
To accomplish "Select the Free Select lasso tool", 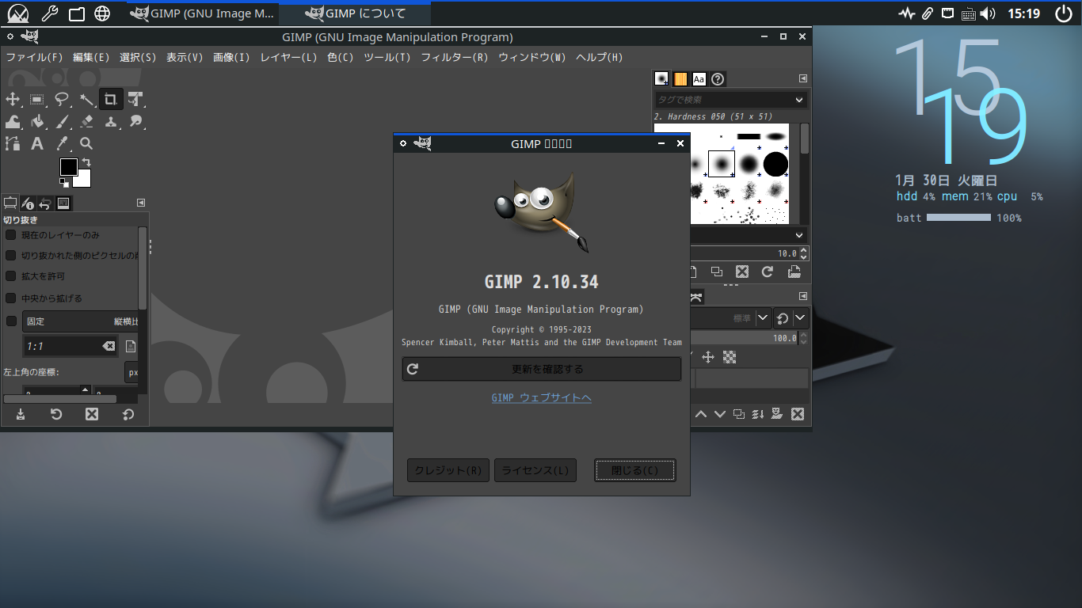I will [x=62, y=99].
